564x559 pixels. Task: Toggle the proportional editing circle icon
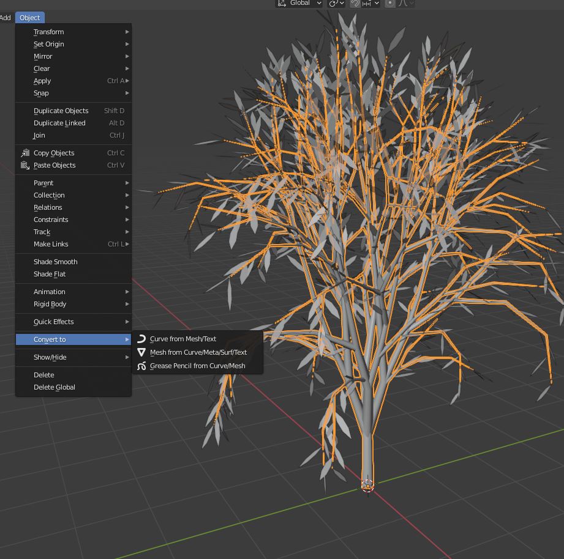(x=390, y=3)
